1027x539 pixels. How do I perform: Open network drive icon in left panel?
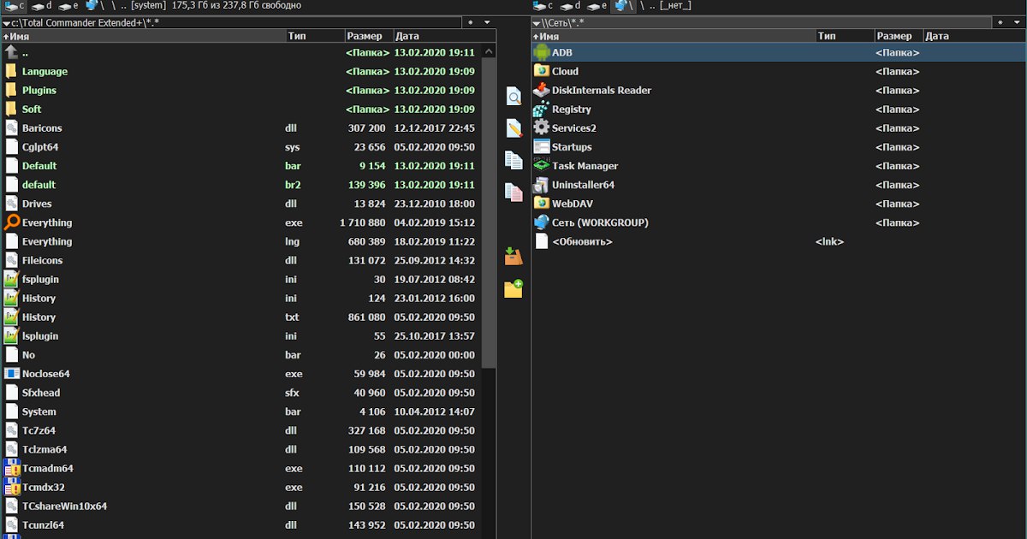(x=94, y=6)
